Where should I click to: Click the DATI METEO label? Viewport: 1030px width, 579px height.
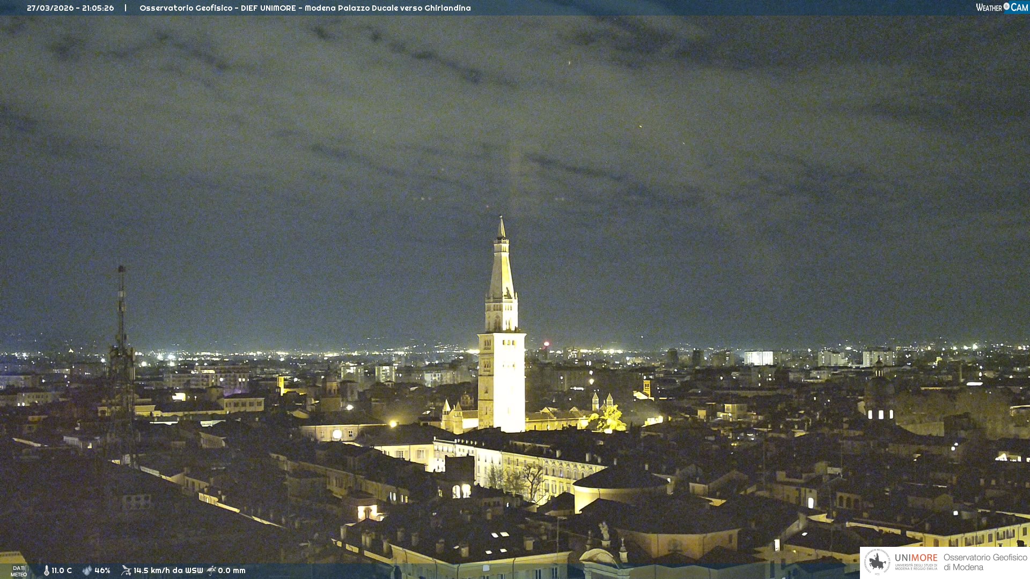19,571
